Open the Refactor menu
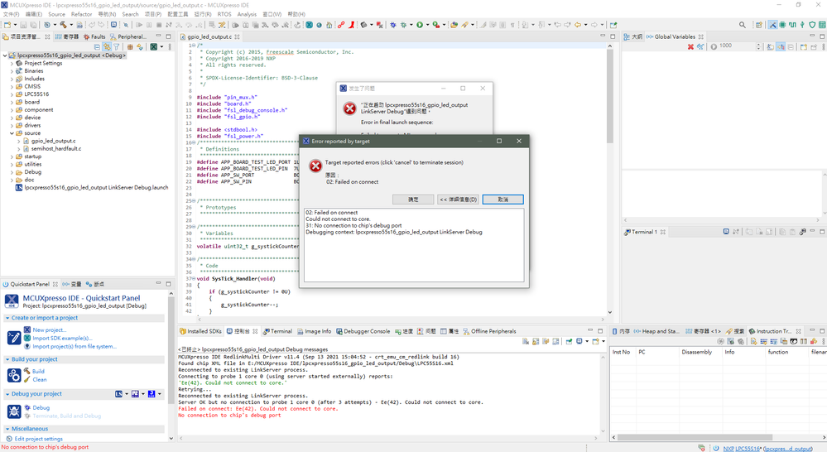Viewport: 827px width, 452px height. coord(81,14)
